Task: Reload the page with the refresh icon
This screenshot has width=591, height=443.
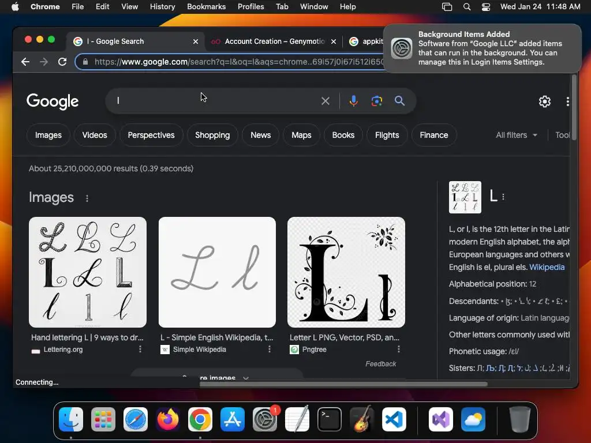Action: 62,62
